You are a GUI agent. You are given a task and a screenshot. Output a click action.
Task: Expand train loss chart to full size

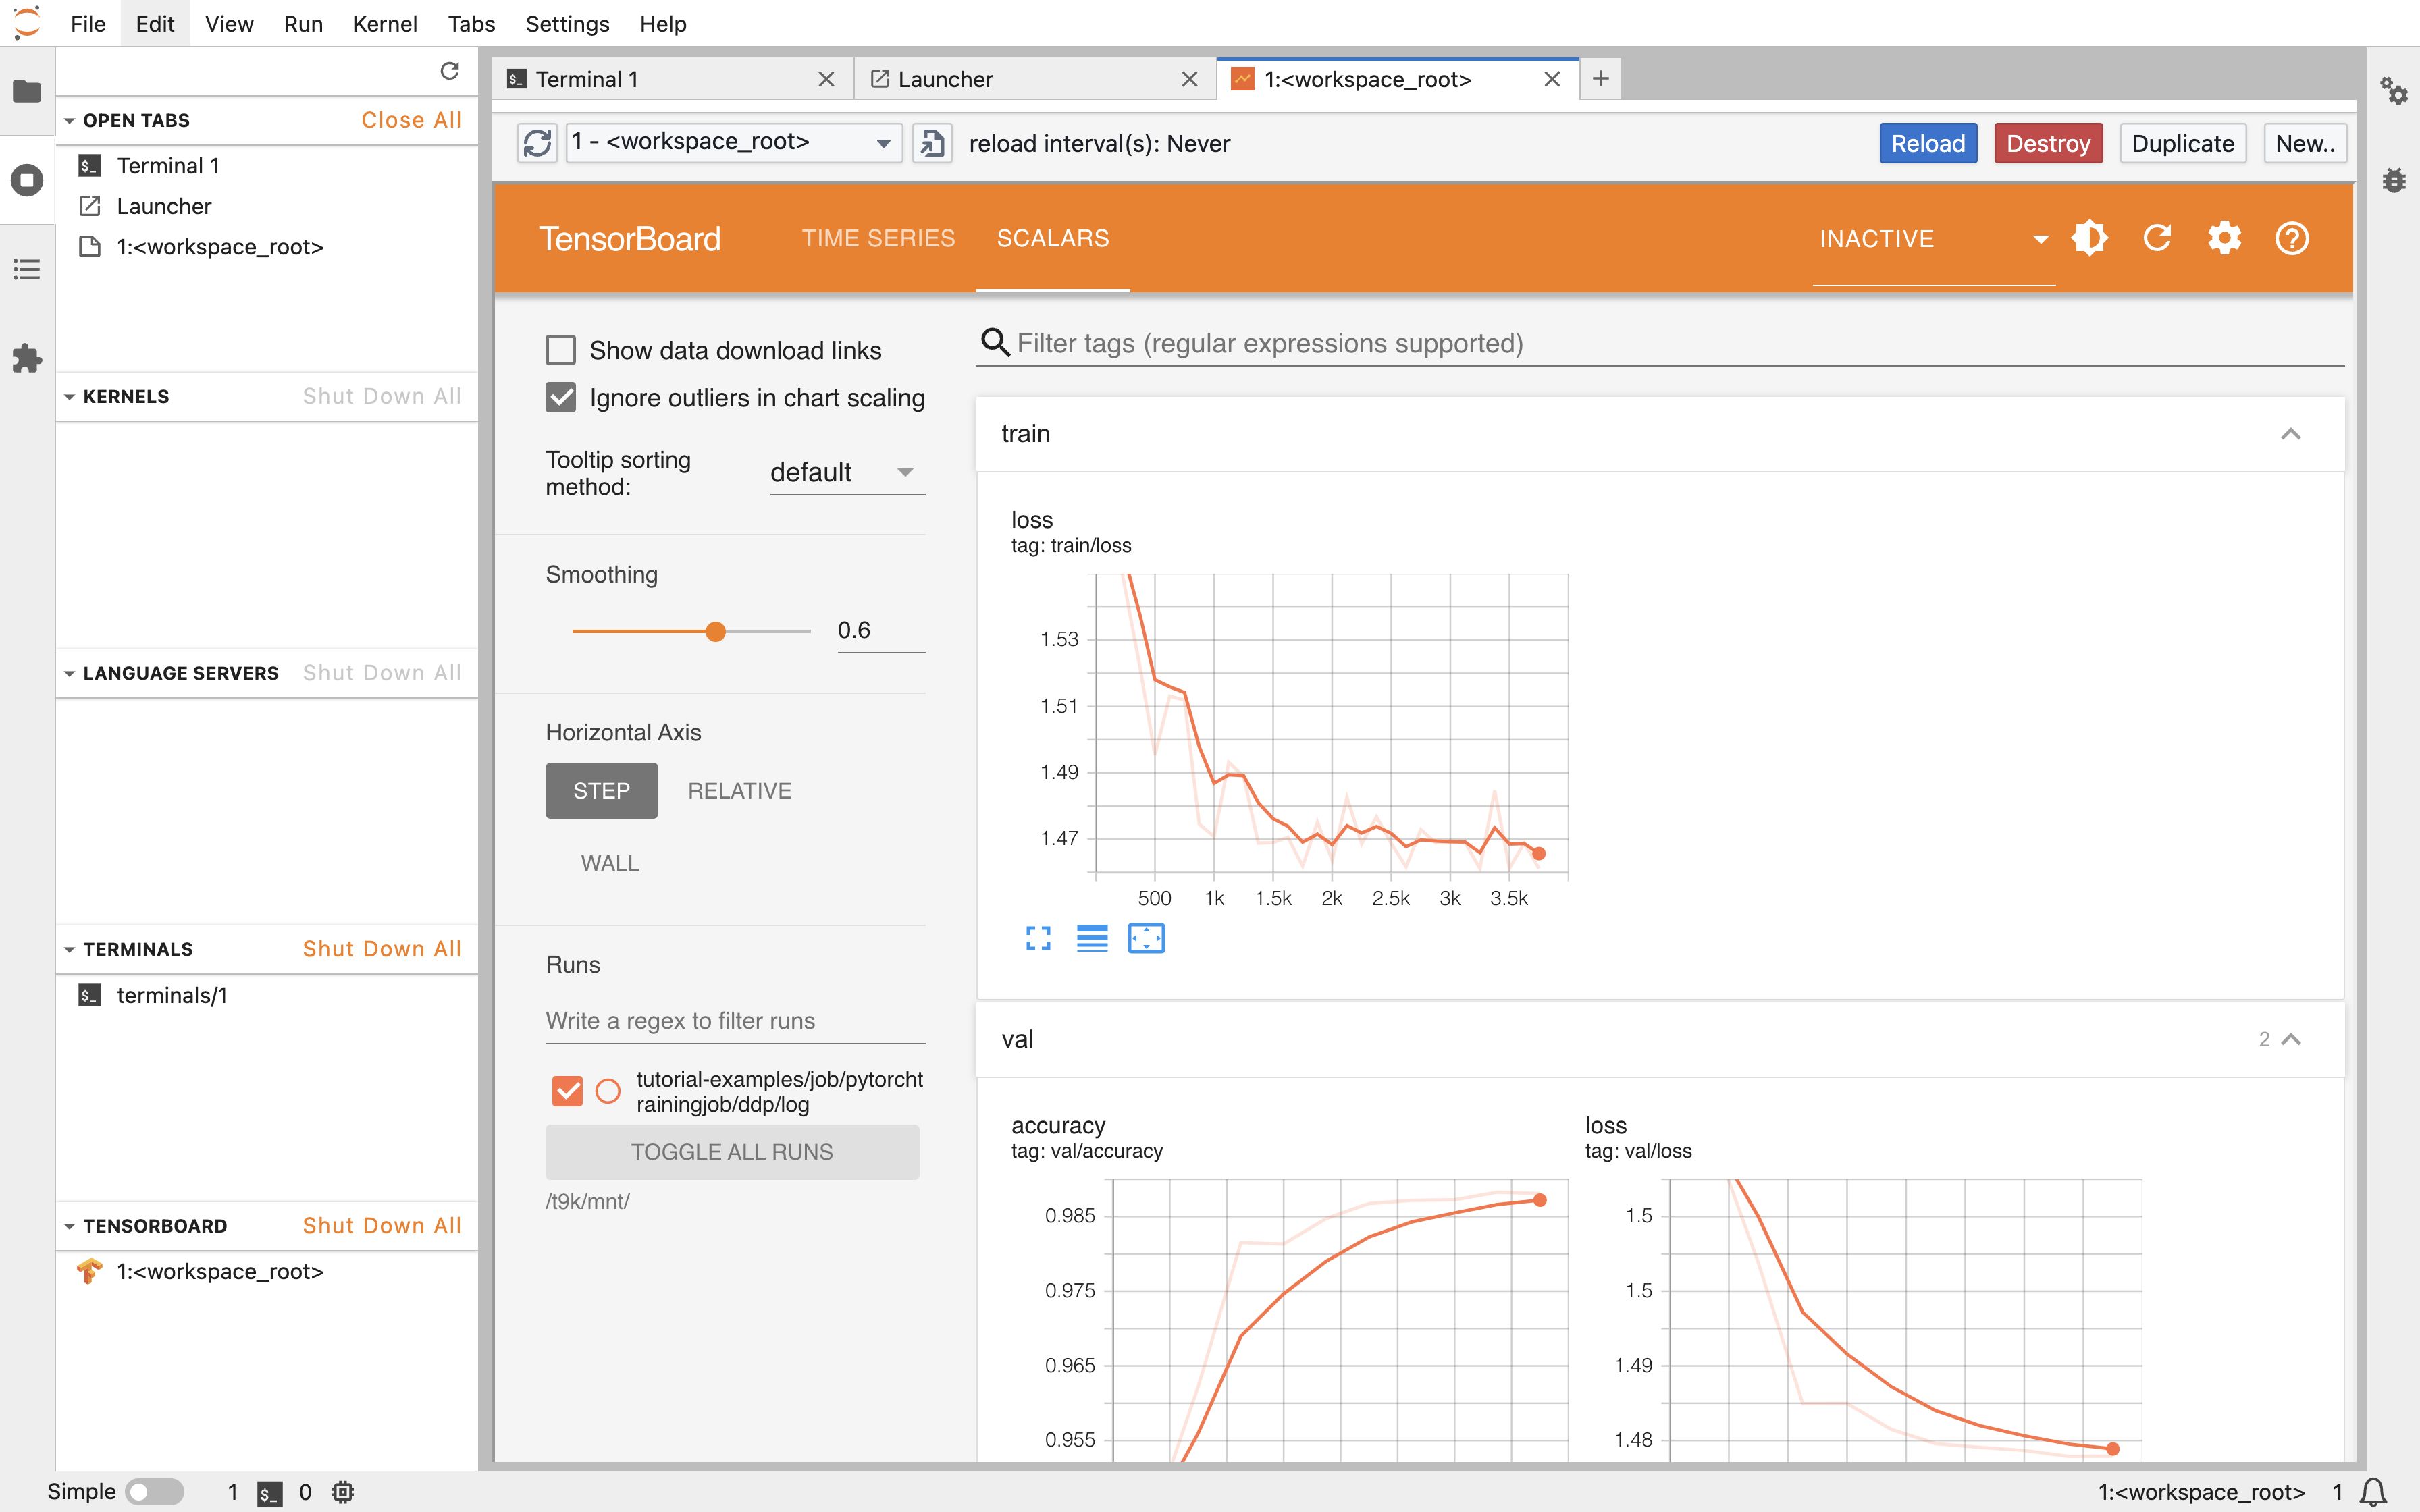pos(1038,938)
